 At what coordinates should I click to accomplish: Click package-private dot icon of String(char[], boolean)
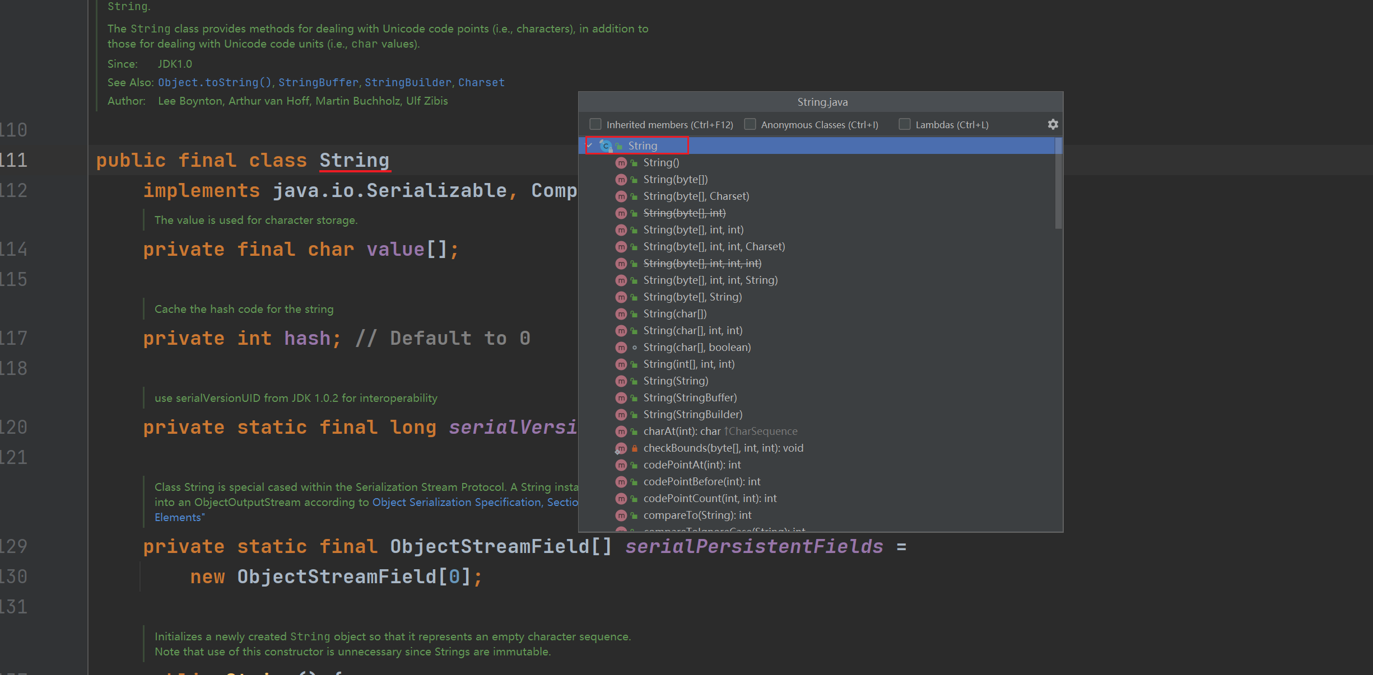(635, 348)
